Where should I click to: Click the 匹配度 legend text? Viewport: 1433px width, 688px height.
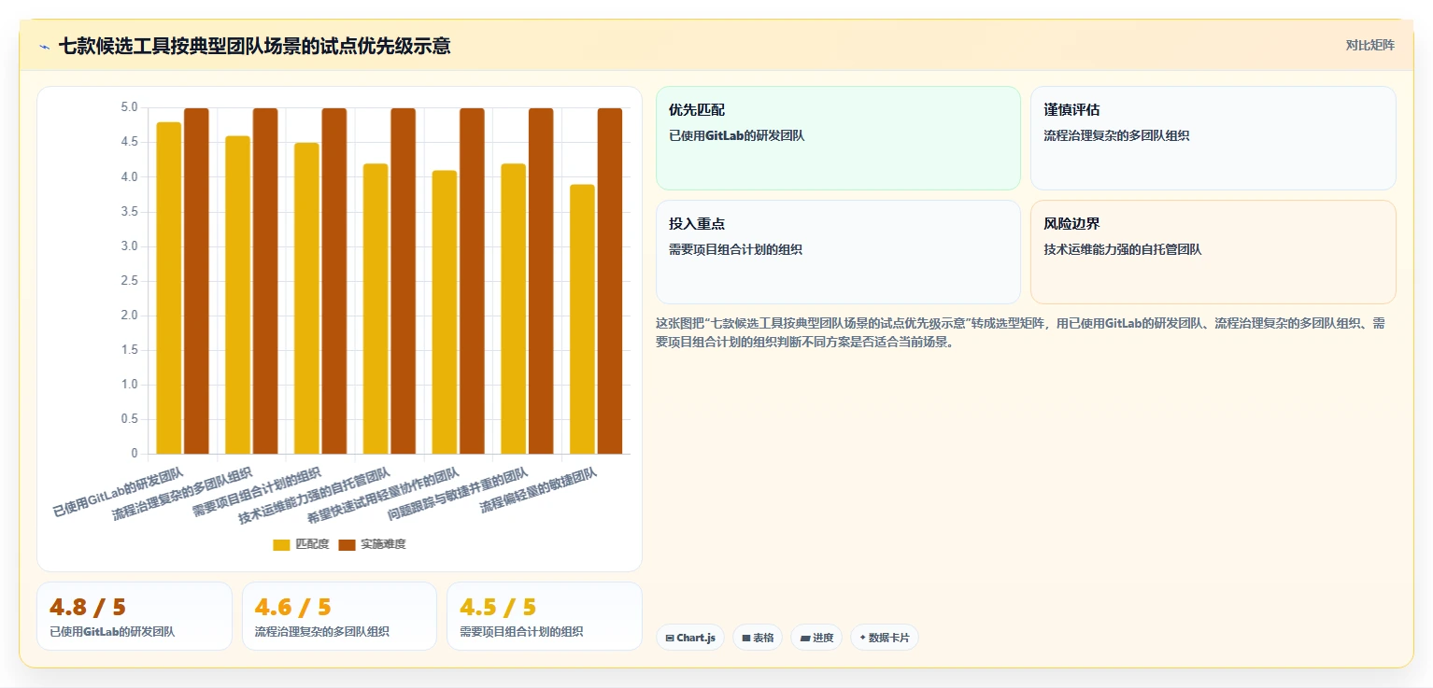tap(313, 544)
